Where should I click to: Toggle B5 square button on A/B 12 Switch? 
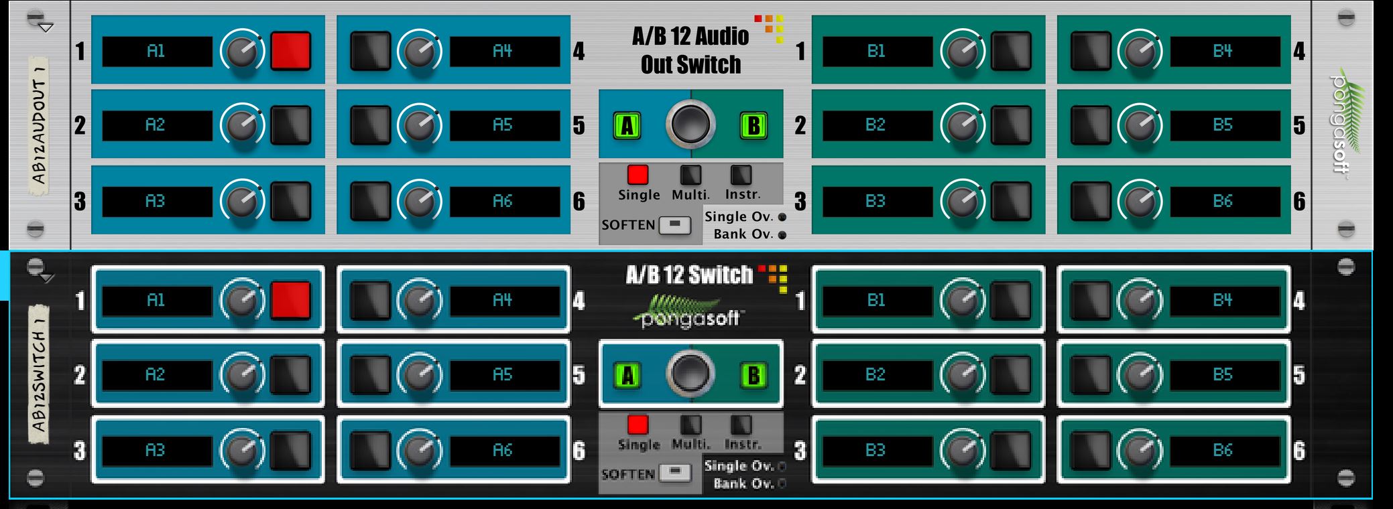tap(1091, 374)
